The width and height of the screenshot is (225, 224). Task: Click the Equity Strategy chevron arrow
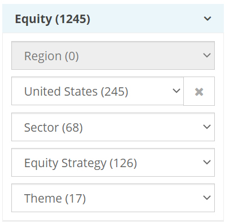click(207, 162)
